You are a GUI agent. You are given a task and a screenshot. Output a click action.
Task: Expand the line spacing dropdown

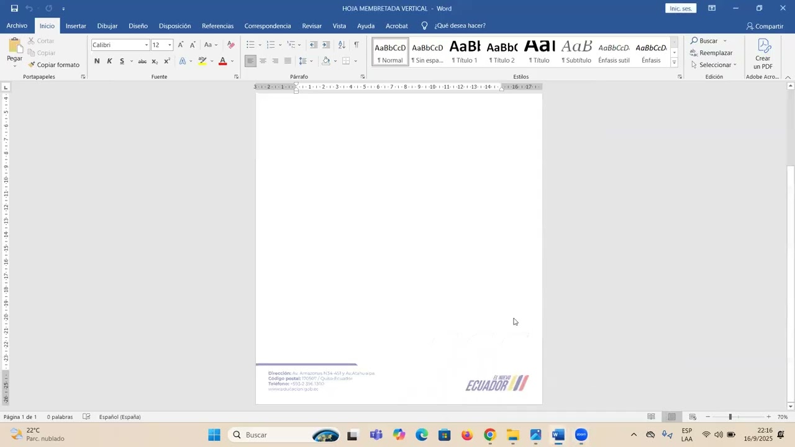[305, 61]
